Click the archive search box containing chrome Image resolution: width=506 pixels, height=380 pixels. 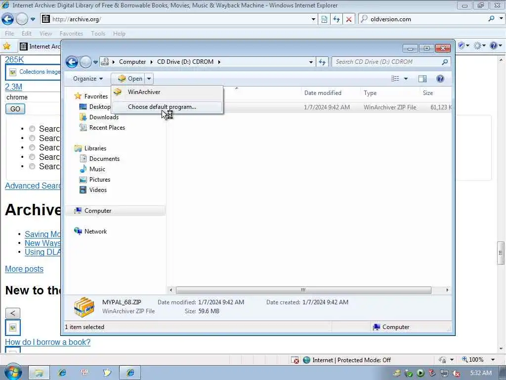pos(33,97)
